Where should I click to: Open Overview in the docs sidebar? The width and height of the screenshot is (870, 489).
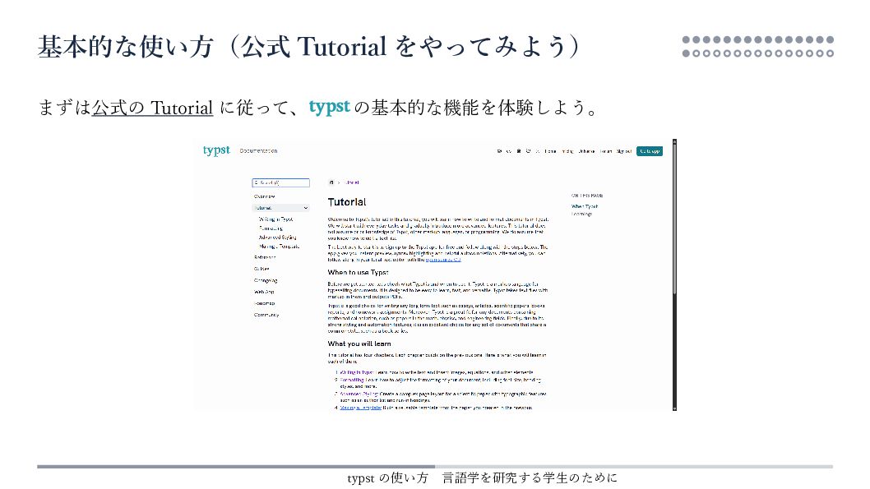(265, 196)
